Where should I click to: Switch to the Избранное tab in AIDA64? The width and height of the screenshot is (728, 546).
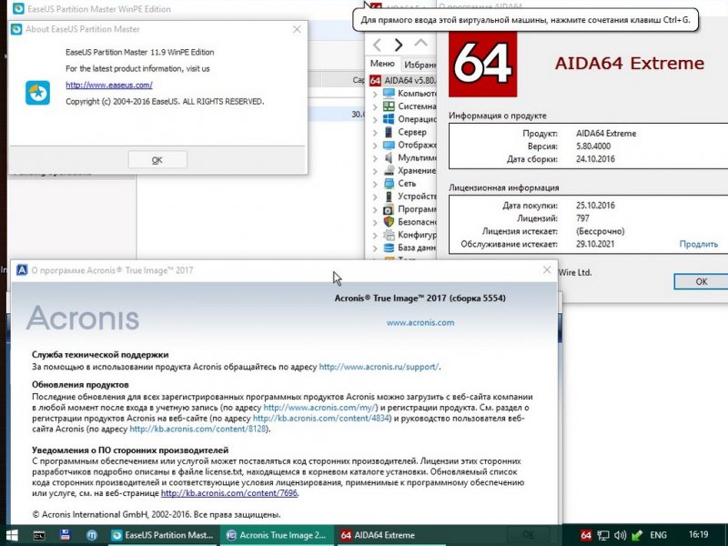[x=420, y=65]
